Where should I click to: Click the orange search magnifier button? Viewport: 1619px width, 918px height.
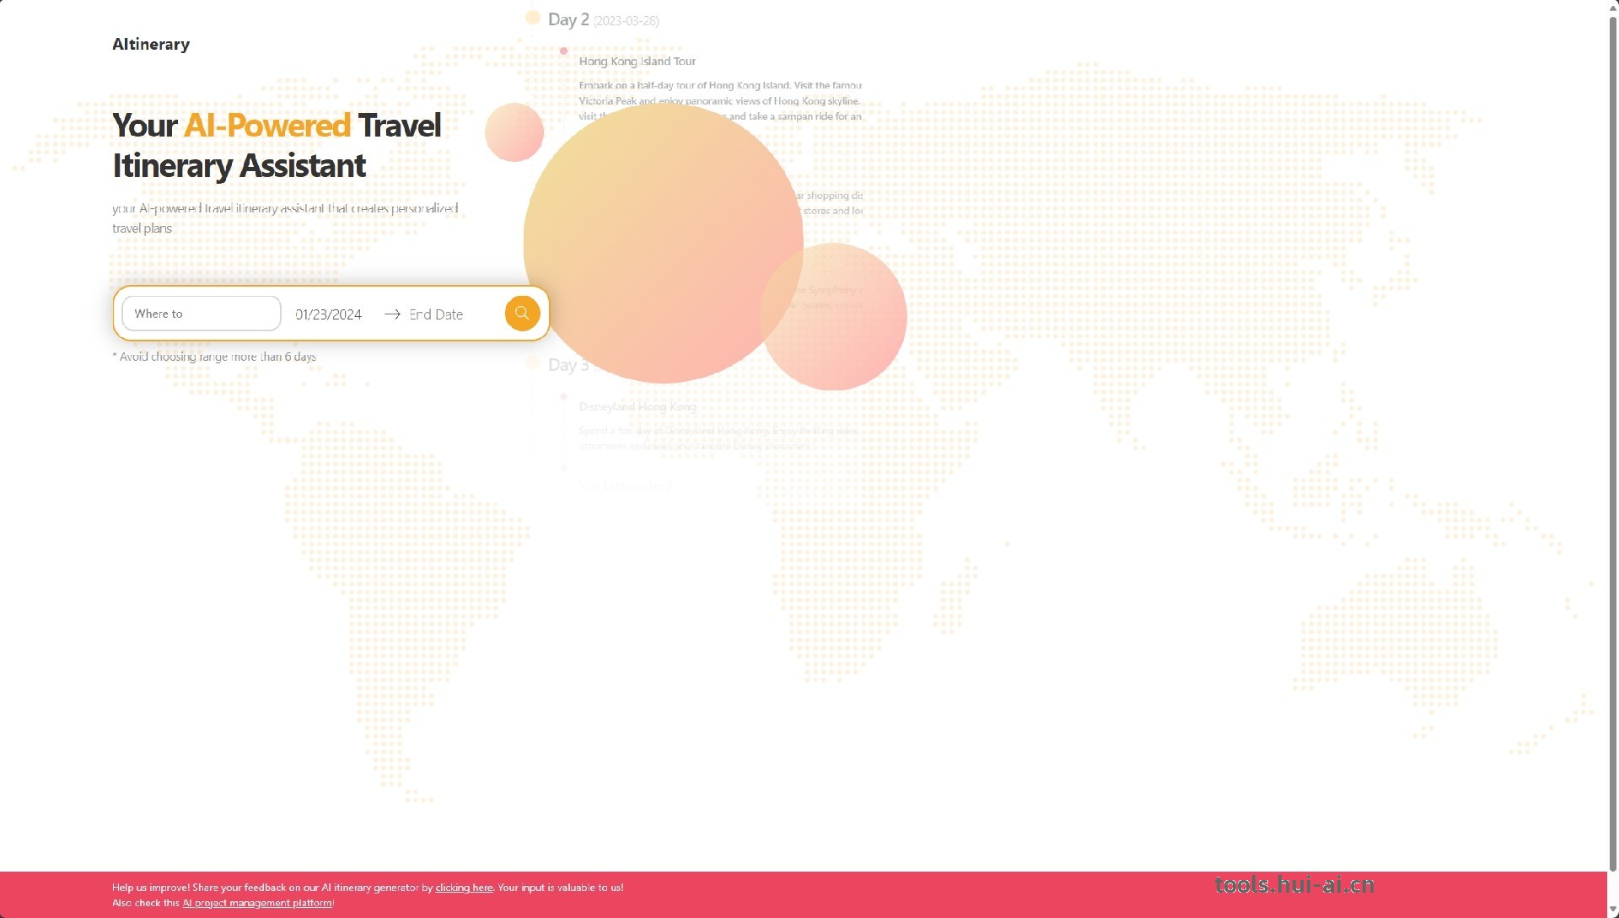(522, 314)
